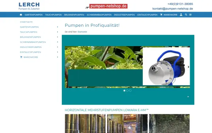This screenshot has height=133, width=212.
Task: Expand the Industriepumpen sidebar arrow
Action: 58,47
